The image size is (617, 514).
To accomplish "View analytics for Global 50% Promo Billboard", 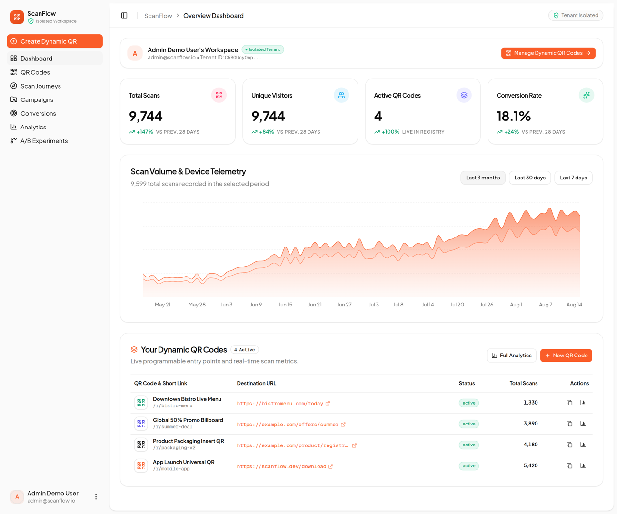I will (583, 424).
